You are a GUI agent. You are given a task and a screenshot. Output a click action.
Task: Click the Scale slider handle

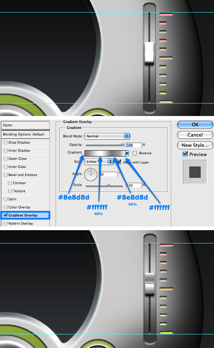(108, 185)
